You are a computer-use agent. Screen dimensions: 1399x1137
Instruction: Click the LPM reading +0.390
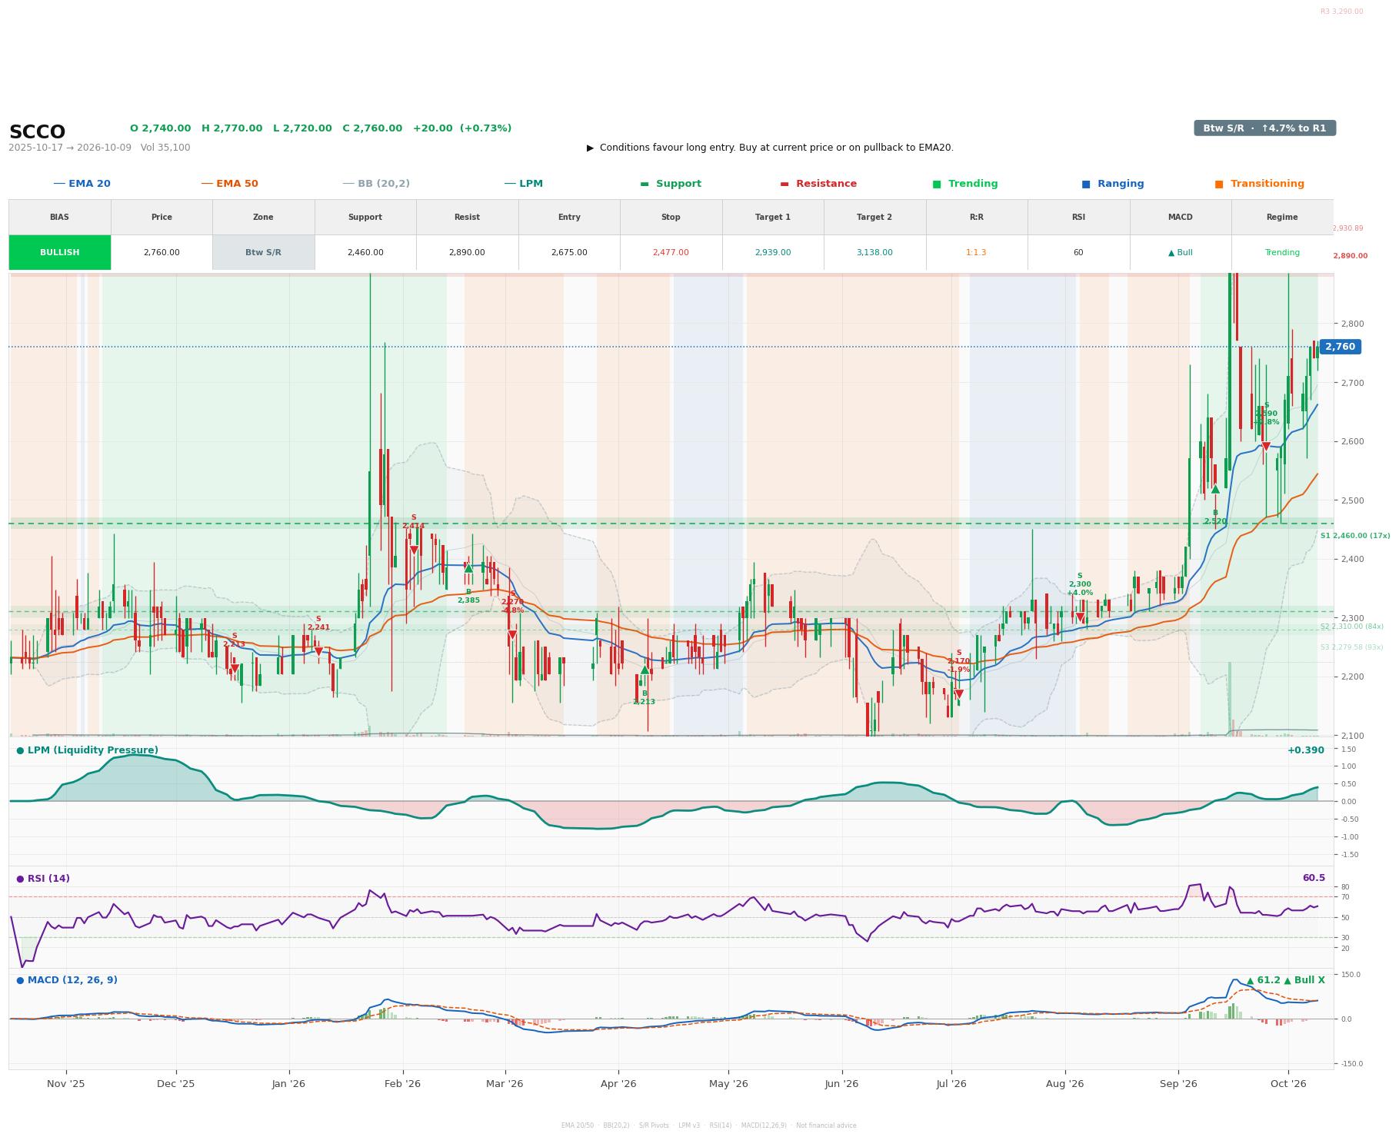(x=1306, y=750)
